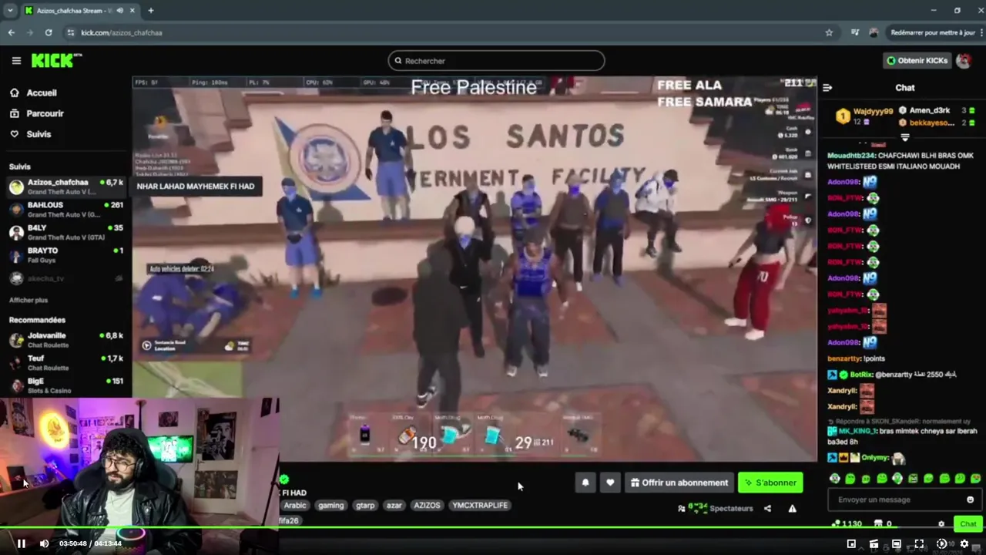Click Obtenir KICKs button
Viewport: 986px width, 555px height.
[x=917, y=60]
